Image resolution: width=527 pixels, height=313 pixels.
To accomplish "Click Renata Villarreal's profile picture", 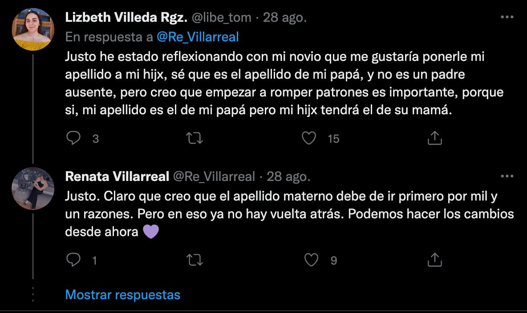I will [x=33, y=188].
